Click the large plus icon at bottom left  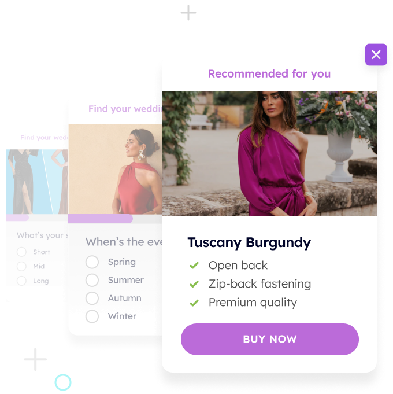35,359
